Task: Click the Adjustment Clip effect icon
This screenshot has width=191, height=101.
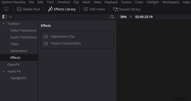Action: tap(46, 37)
